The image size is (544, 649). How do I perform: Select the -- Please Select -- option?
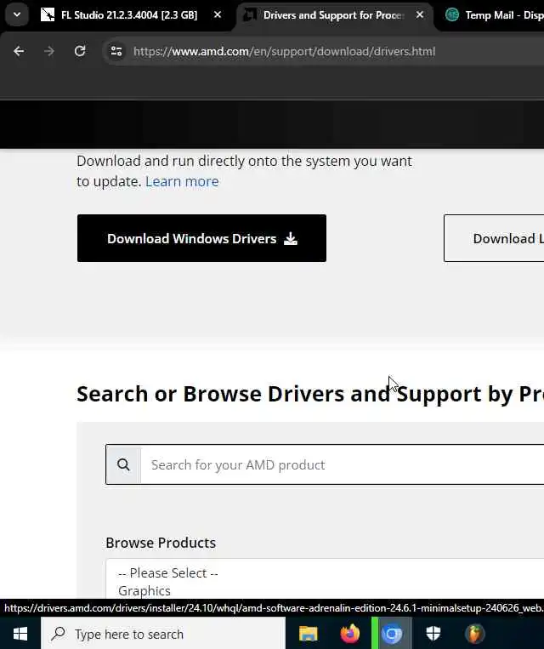[168, 572]
